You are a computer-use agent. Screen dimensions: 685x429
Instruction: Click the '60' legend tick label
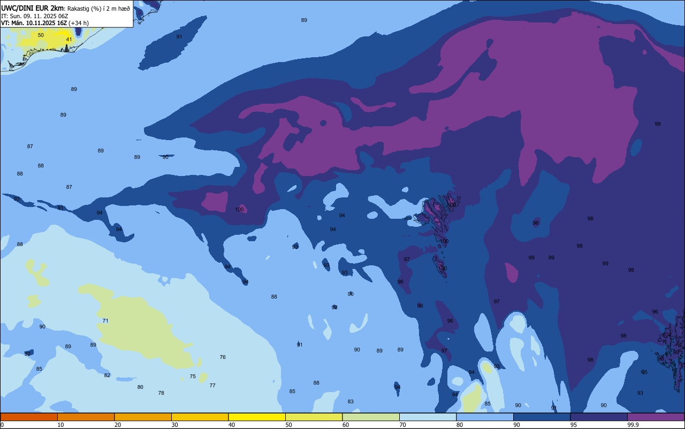tap(346, 425)
